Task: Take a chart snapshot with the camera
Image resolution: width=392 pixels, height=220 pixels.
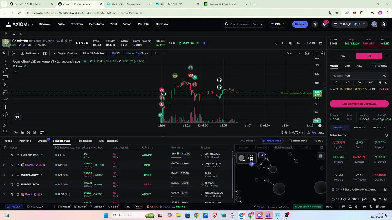Action: (322, 53)
